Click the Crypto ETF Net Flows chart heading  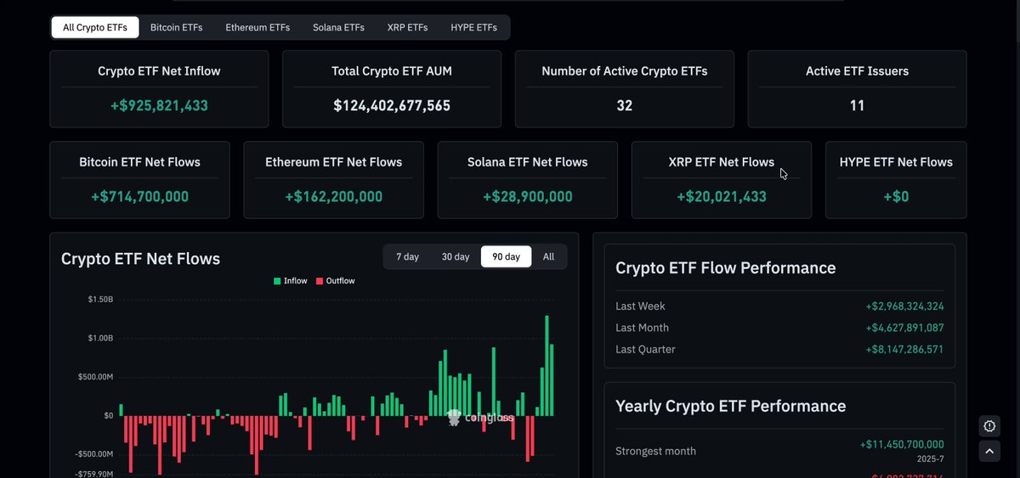pyautogui.click(x=140, y=259)
